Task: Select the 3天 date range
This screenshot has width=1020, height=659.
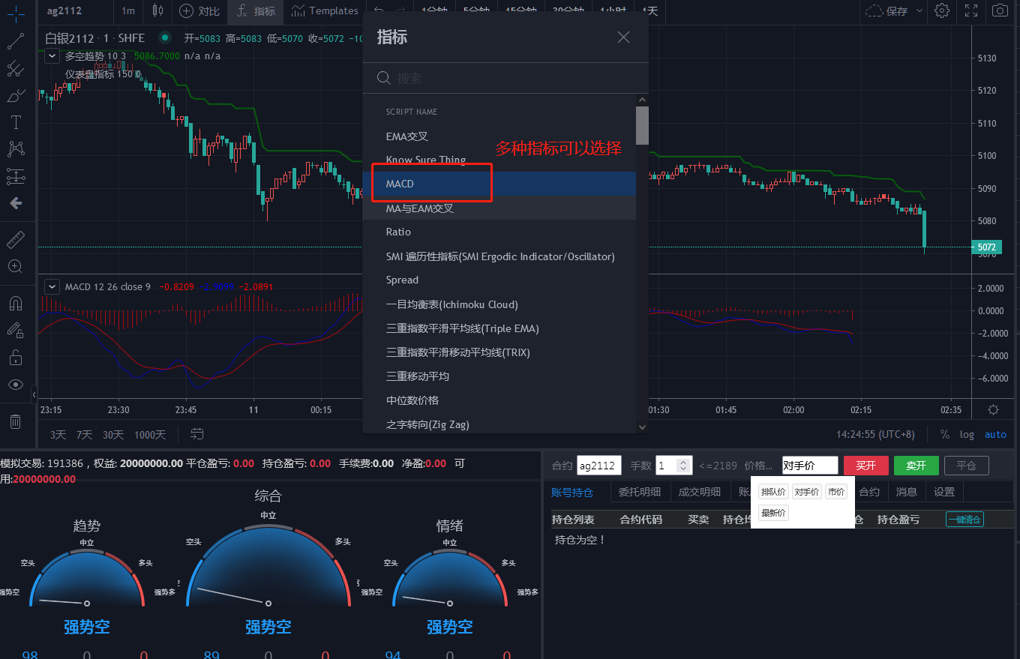Action: [58, 435]
